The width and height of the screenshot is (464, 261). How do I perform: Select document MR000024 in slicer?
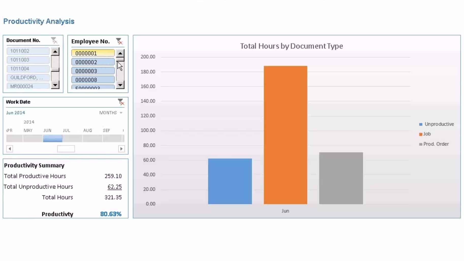[28, 86]
